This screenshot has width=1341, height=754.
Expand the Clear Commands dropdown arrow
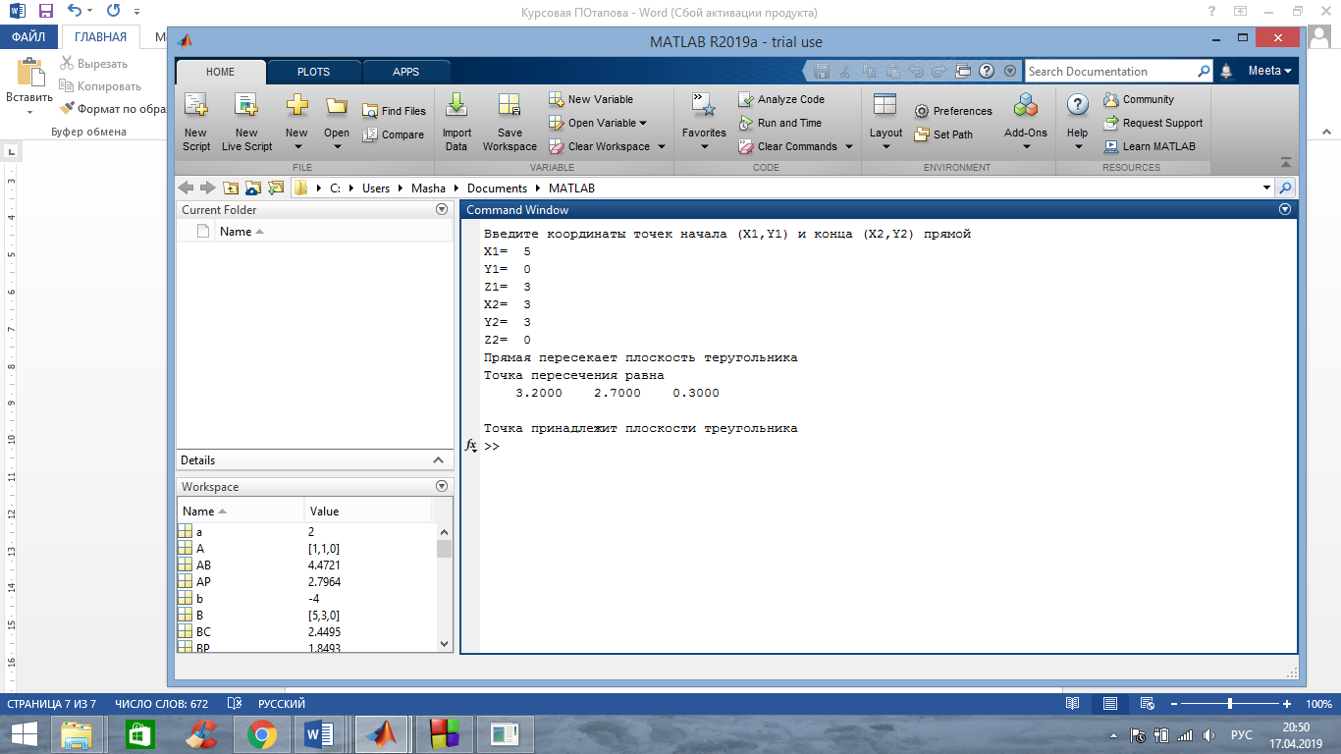click(849, 146)
